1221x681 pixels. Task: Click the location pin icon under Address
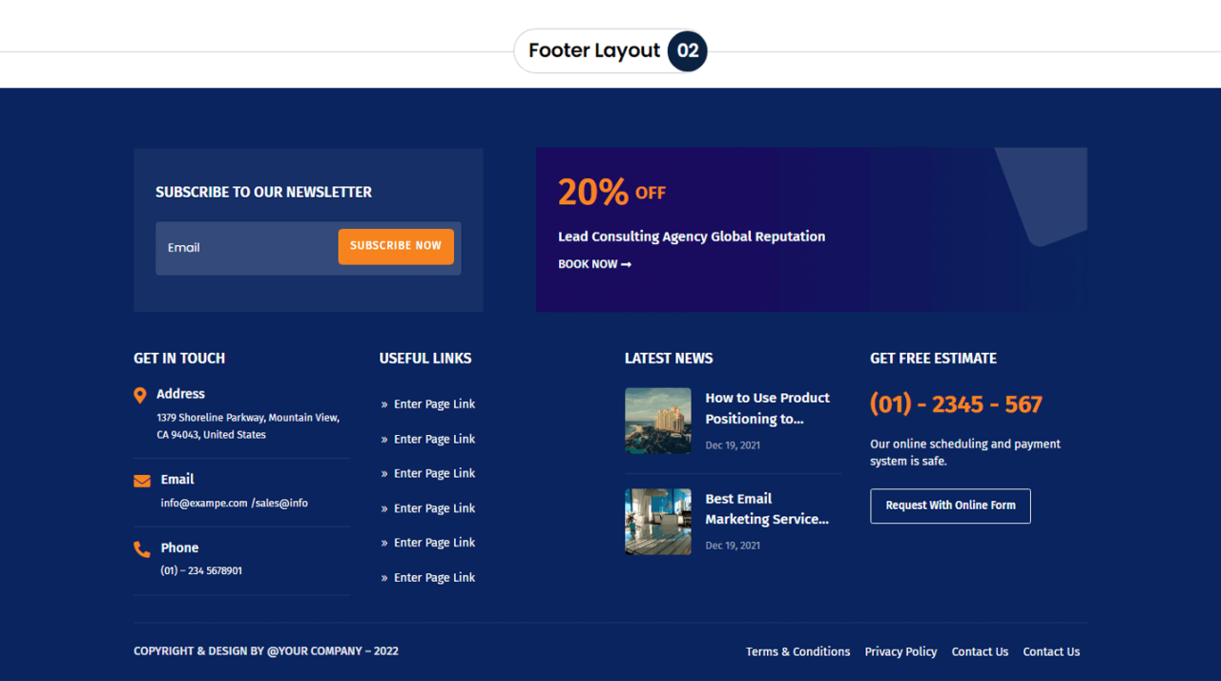[138, 393]
